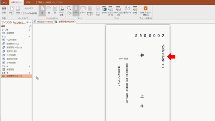
Task: Open the その他のページ dropdown
Action: (x=90, y=11)
